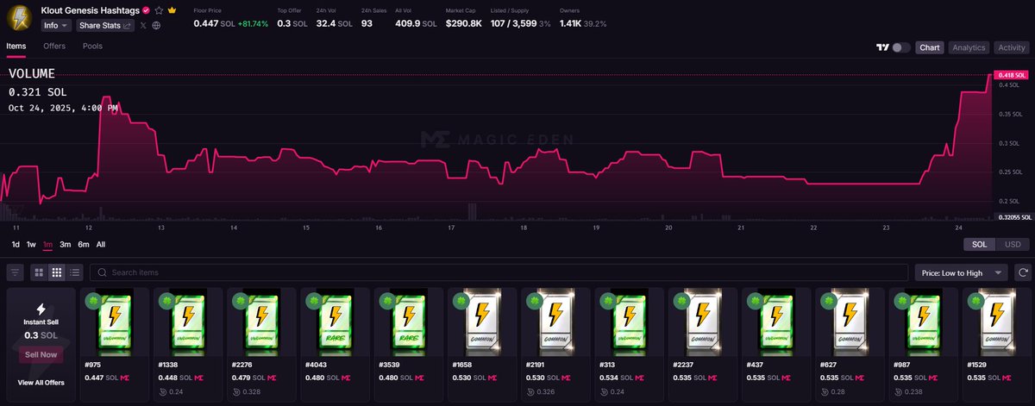This screenshot has width=1035, height=406.
Task: Click the All Vol 409.9 SOL value
Action: click(x=417, y=24)
